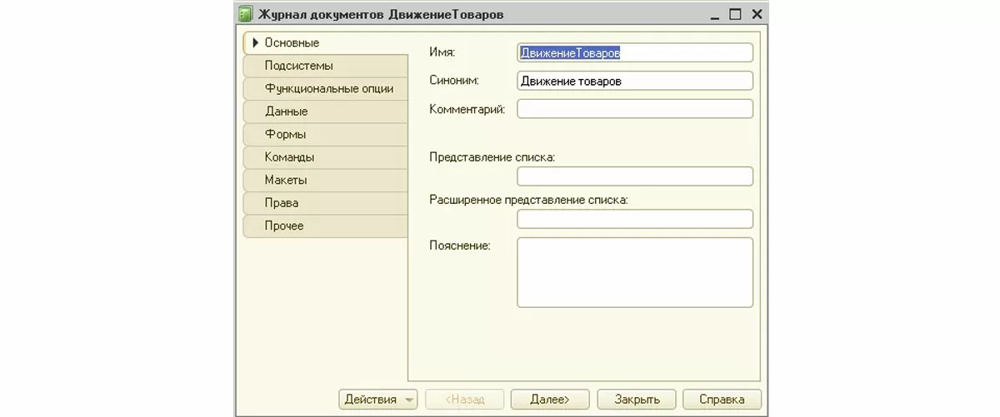Click the Закрыть button
Image resolution: width=1000 pixels, height=417 pixels.
click(x=637, y=400)
